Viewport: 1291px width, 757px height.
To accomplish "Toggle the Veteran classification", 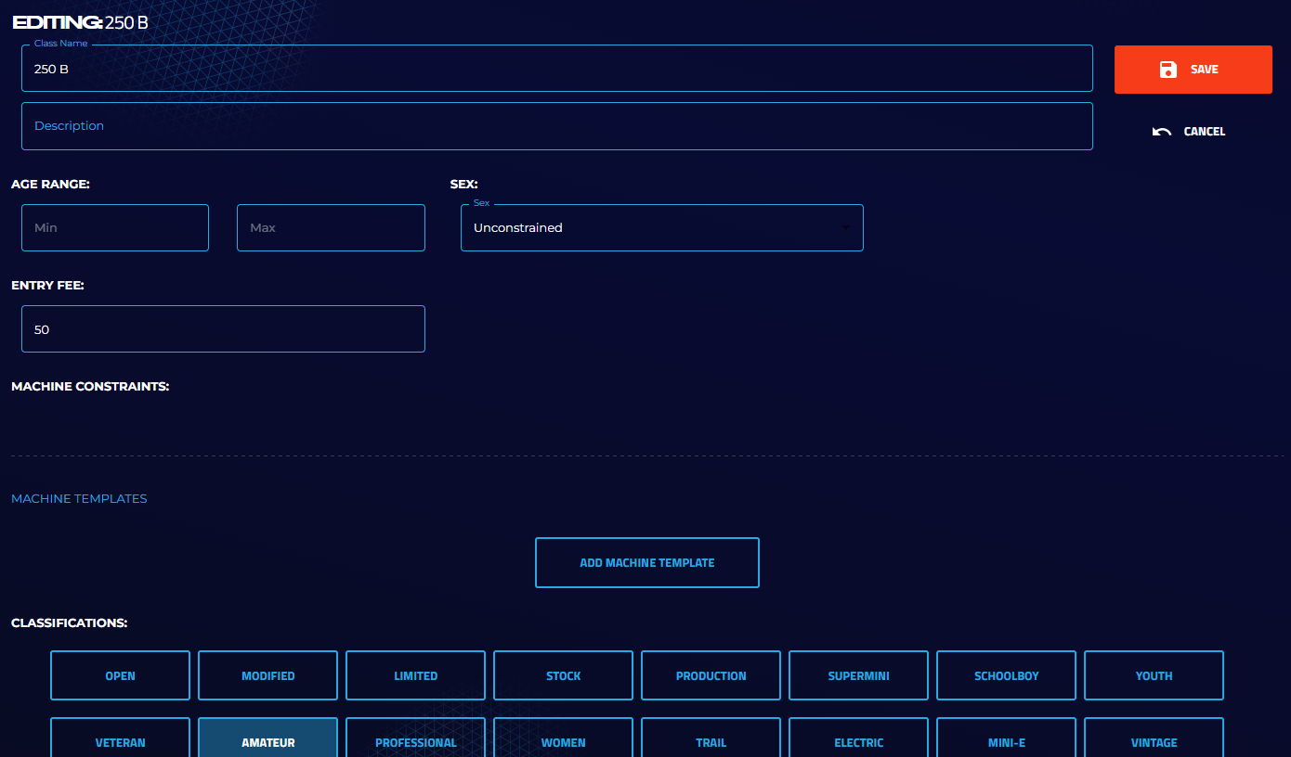I will 120,739.
